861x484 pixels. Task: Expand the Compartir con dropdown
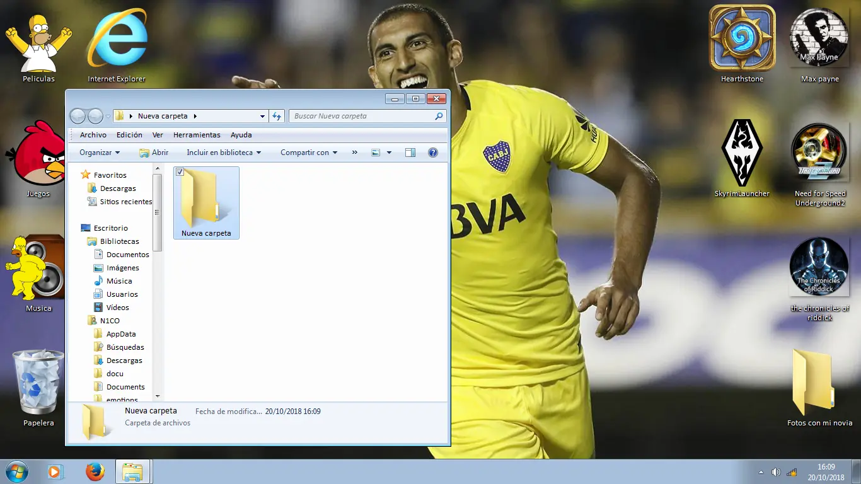pos(309,153)
